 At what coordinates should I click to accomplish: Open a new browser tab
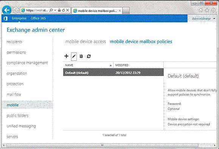click(126, 11)
